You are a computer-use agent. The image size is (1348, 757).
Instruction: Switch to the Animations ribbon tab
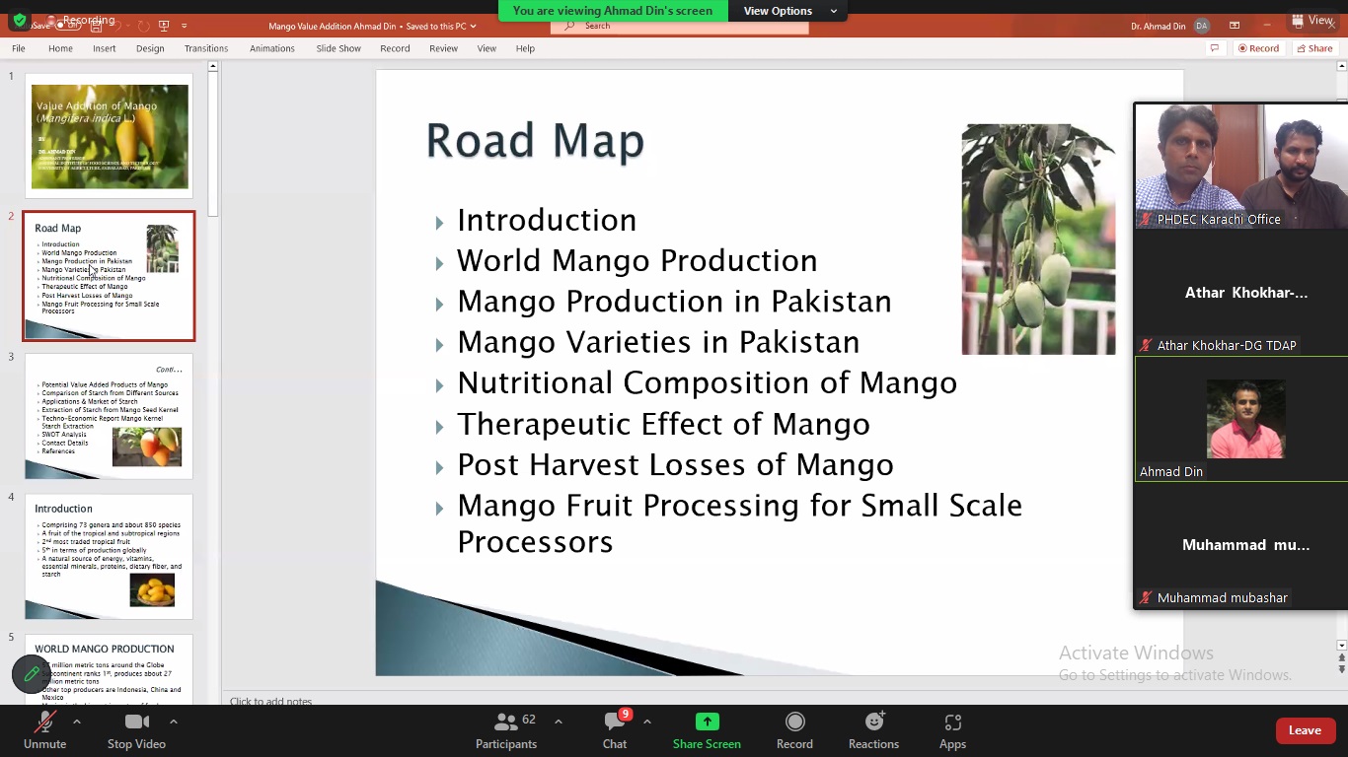(271, 48)
